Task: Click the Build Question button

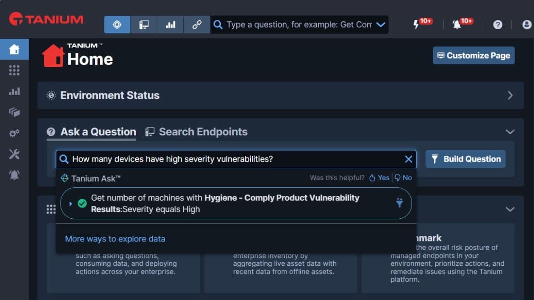Action: tap(465, 159)
